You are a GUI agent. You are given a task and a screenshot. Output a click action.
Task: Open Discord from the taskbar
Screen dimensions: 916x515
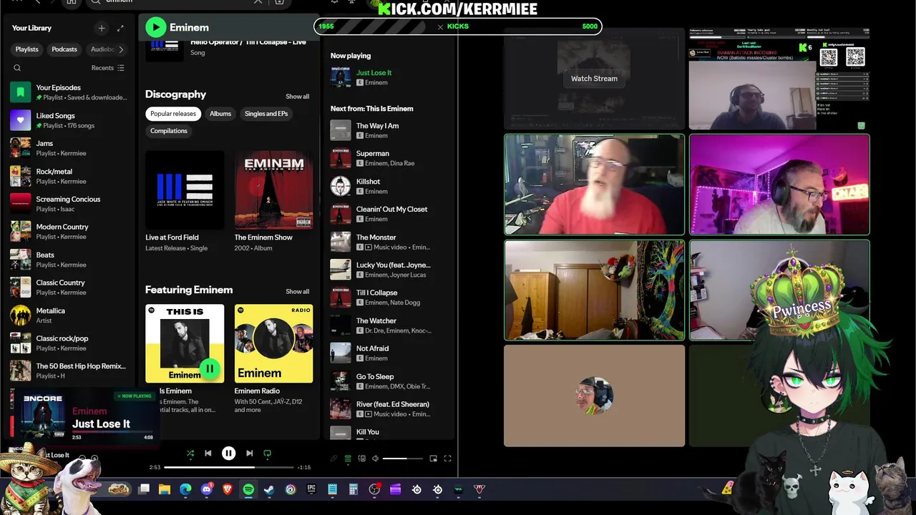tap(207, 489)
